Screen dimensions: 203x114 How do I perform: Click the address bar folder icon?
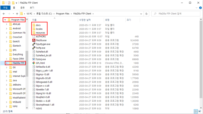coord(22,14)
